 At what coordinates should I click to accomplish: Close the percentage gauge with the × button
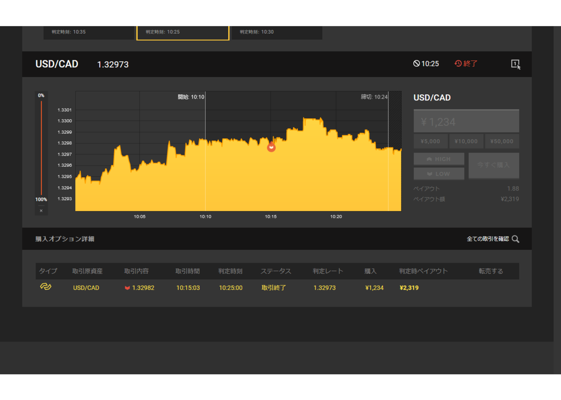[x=41, y=211]
